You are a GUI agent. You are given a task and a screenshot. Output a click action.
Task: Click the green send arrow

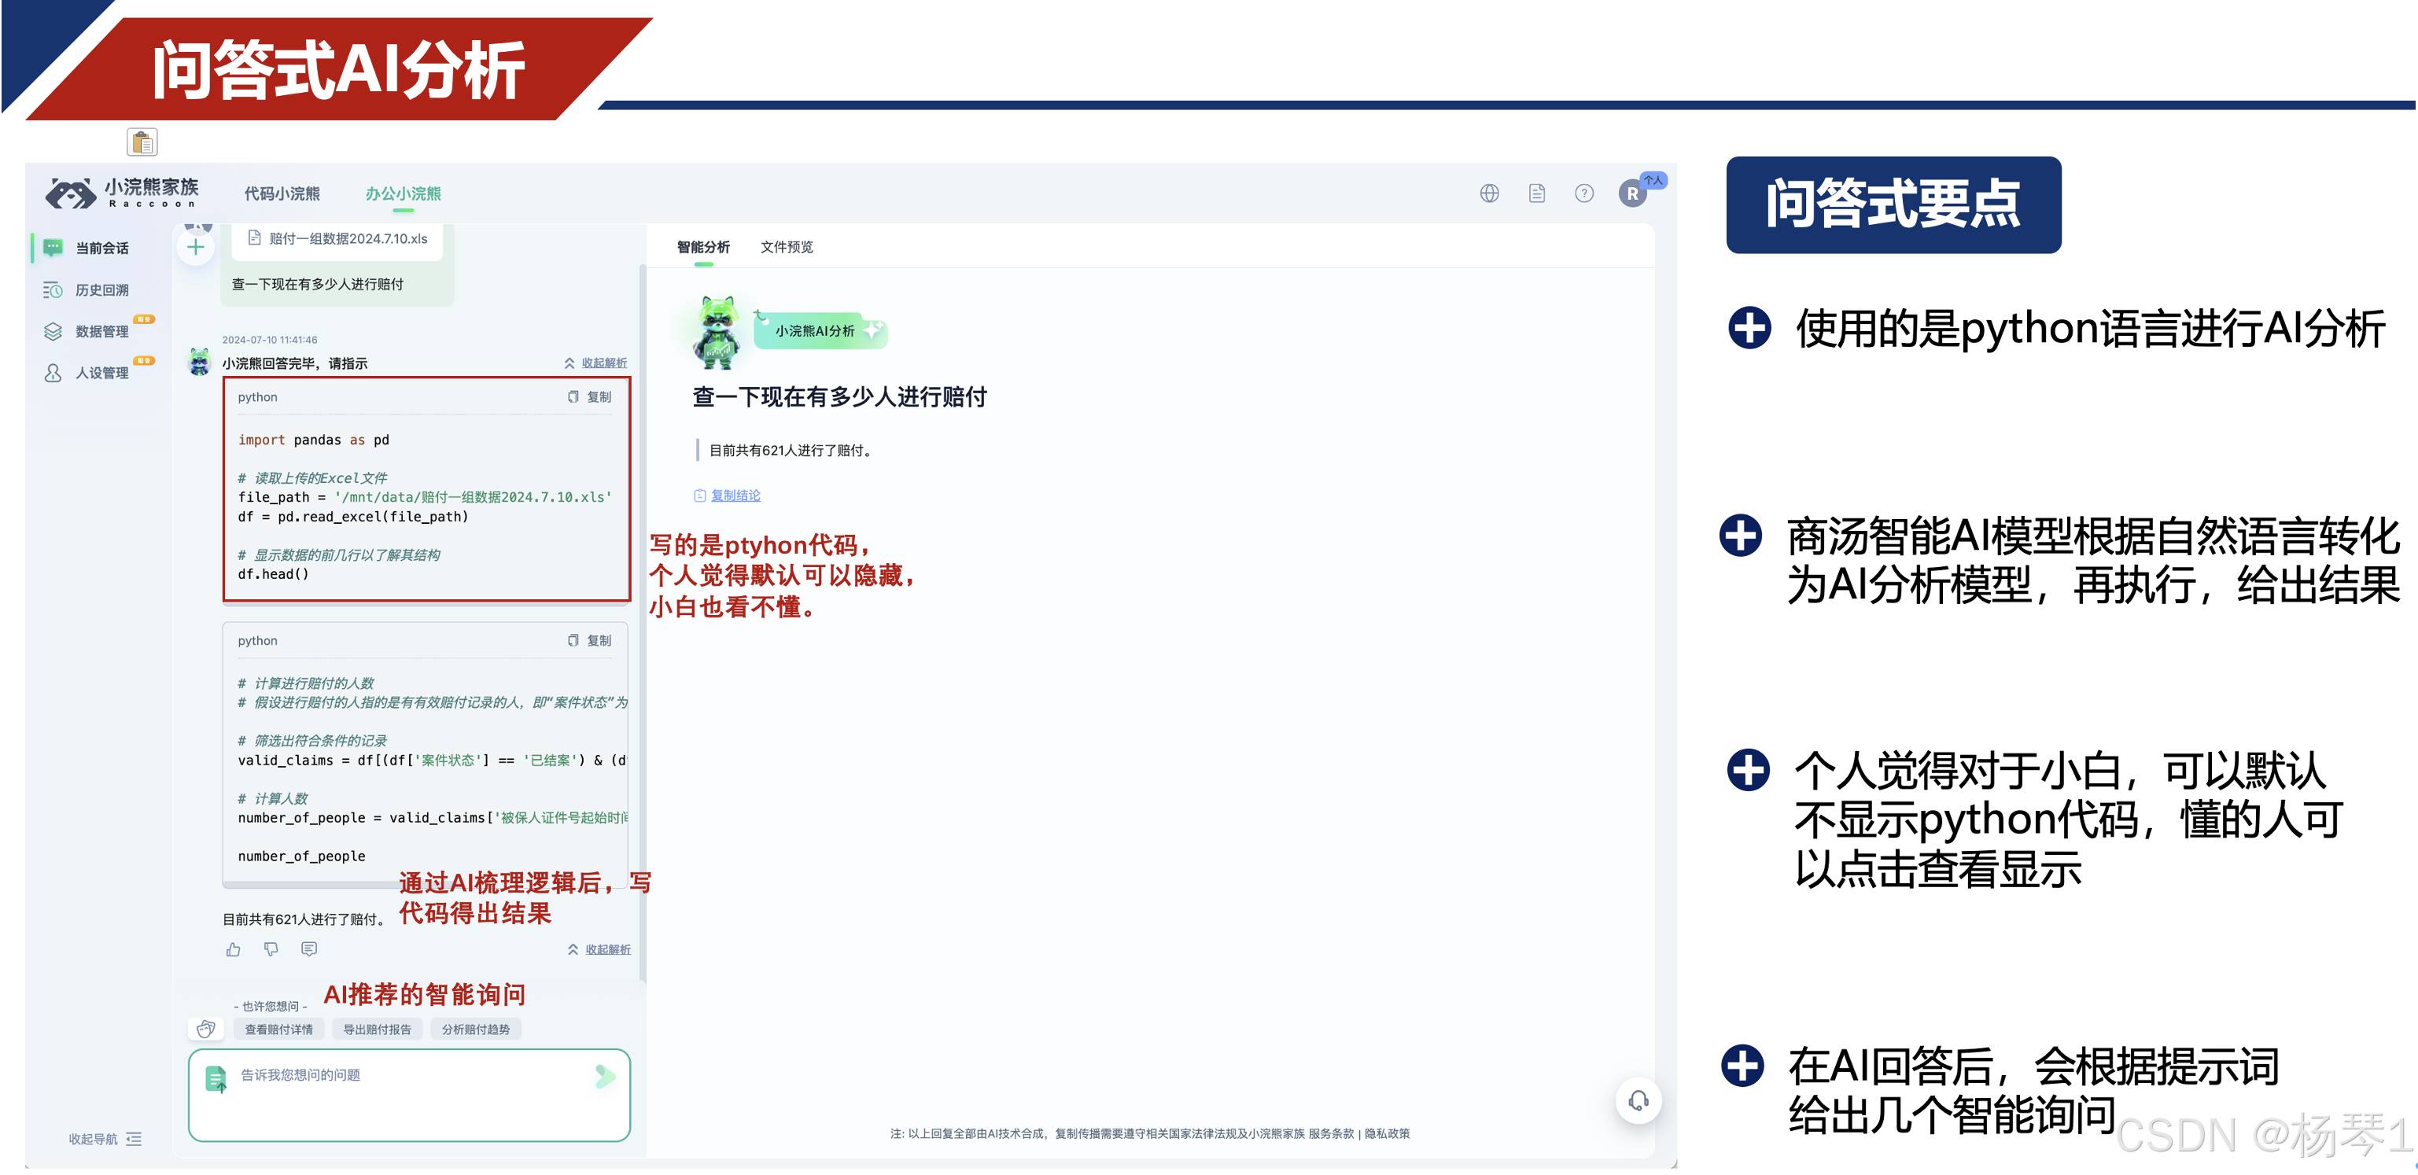click(606, 1077)
